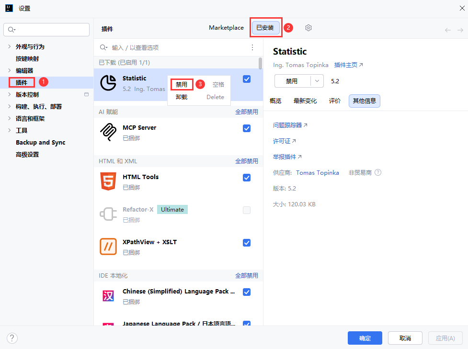Switch to the 已安装 tab
The image size is (468, 349).
click(x=265, y=28)
